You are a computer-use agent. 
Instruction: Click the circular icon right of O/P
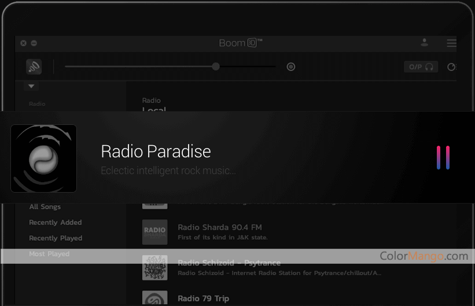click(452, 67)
